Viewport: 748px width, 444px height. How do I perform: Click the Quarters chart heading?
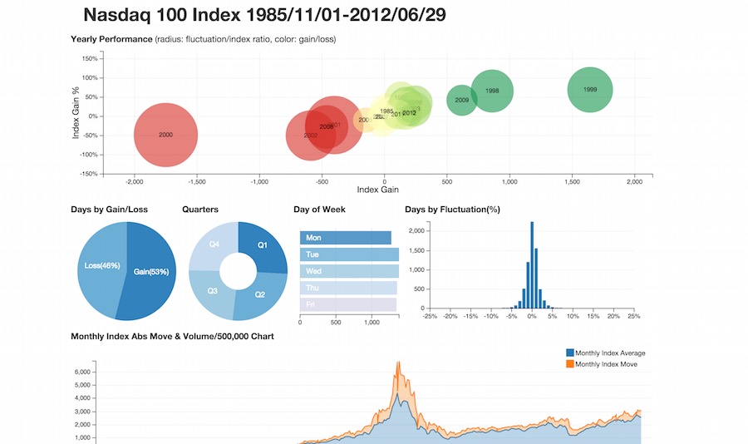[200, 210]
